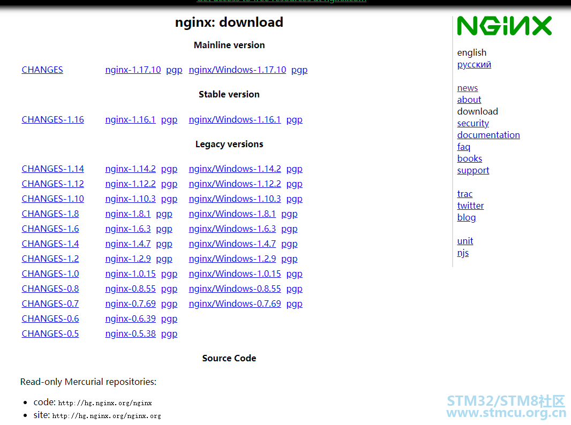Open the njs project link
Image resolution: width=571 pixels, height=425 pixels.
click(463, 253)
